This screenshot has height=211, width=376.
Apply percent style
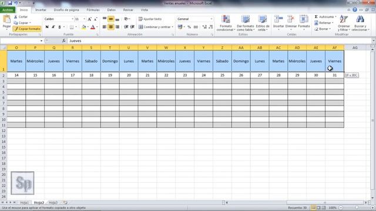(x=189, y=27)
